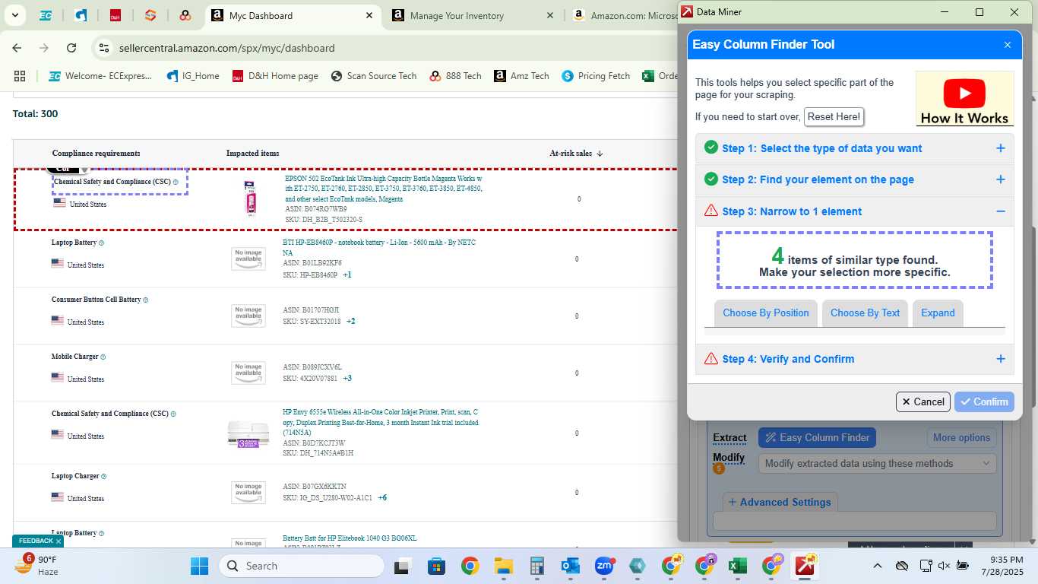Open Microsoft Store from taskbar
The height and width of the screenshot is (584, 1038).
point(436,566)
